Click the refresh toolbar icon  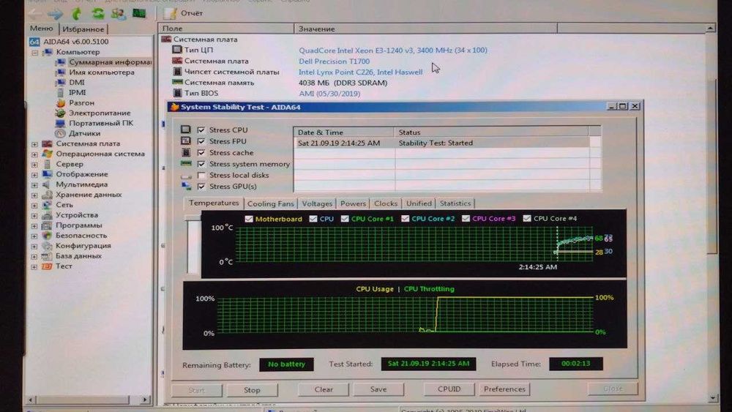tap(97, 13)
